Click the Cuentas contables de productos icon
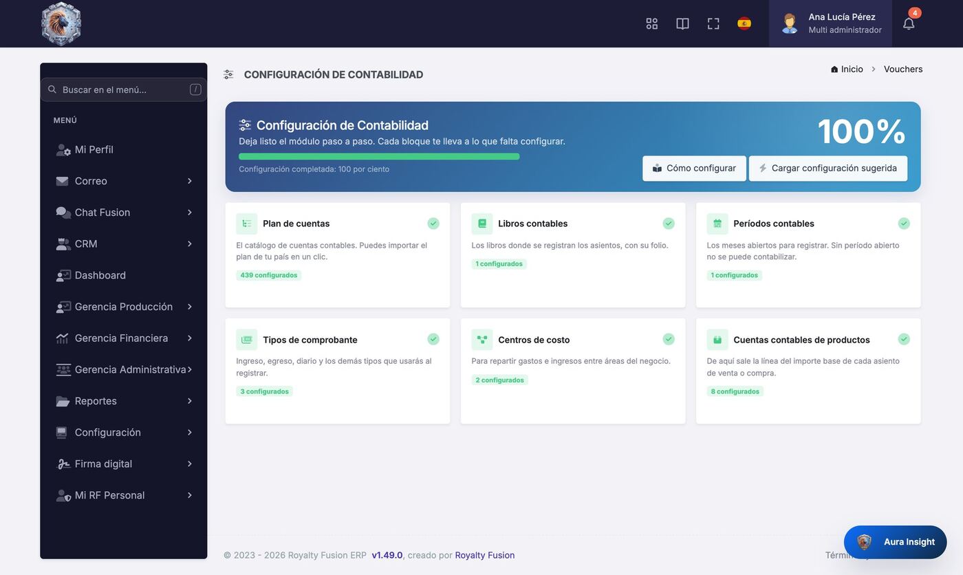Viewport: 963px width, 575px height. tap(717, 340)
